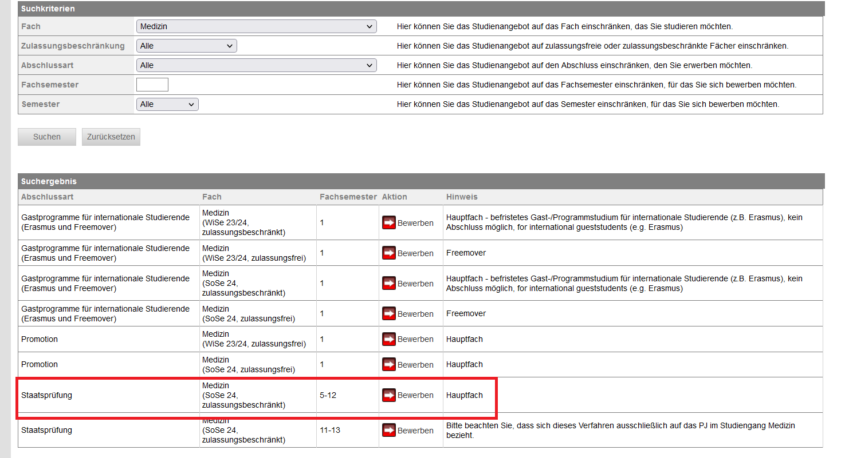
Task: Open the Semester dropdown
Action: click(167, 104)
